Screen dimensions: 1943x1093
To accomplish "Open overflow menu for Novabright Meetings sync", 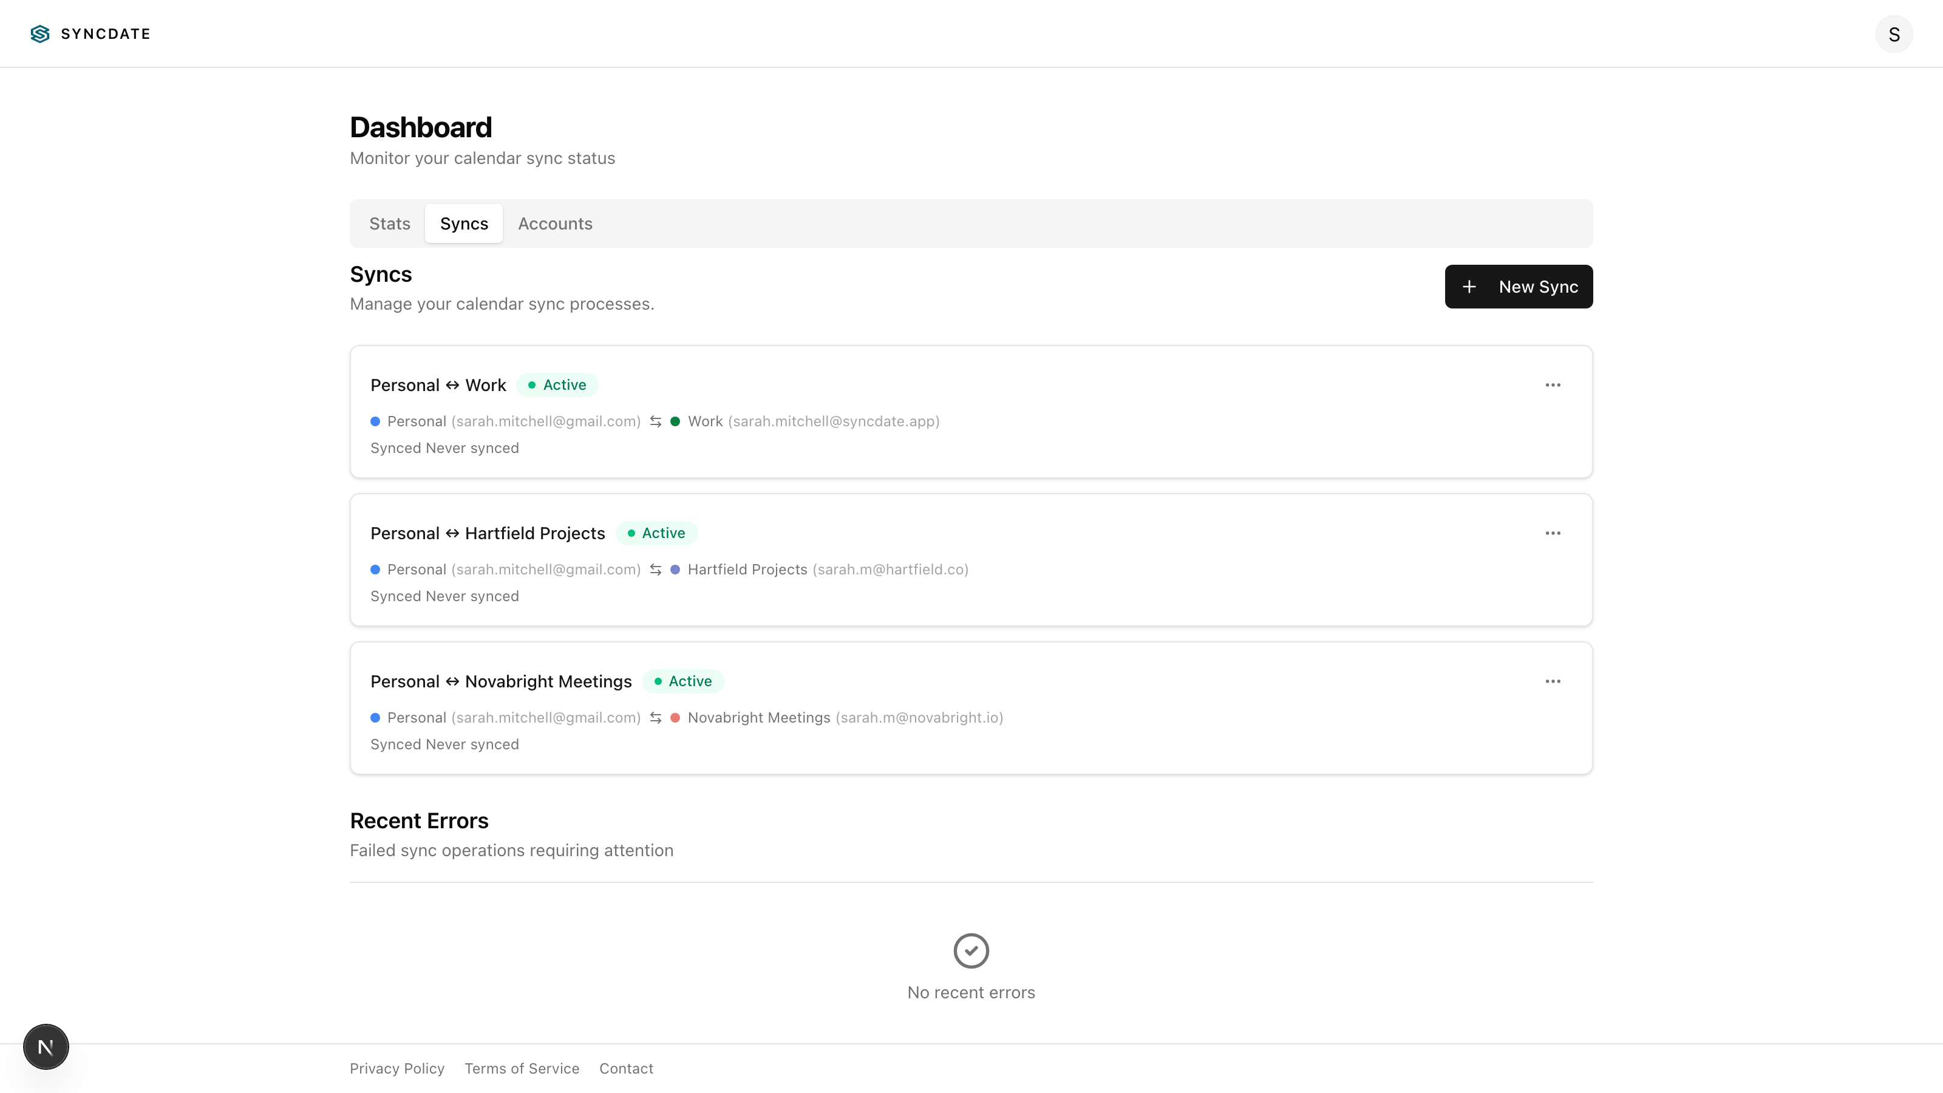I will tap(1553, 680).
